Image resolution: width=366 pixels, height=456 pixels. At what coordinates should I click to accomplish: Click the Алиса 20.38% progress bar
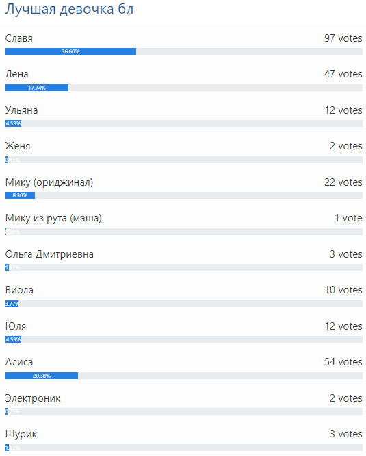coord(184,376)
